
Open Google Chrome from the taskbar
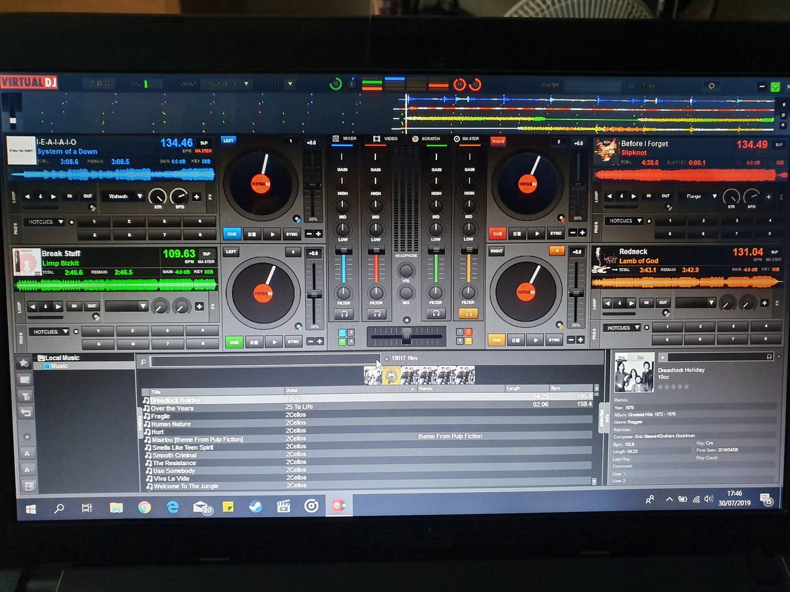coord(144,507)
